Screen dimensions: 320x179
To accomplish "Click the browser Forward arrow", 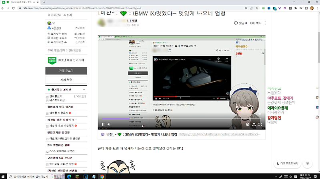I will pos(8,8).
